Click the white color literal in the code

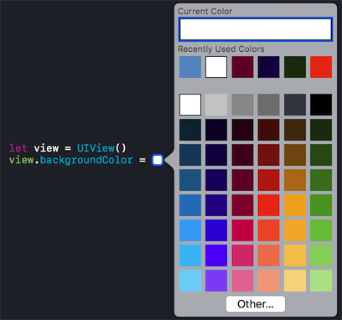158,160
